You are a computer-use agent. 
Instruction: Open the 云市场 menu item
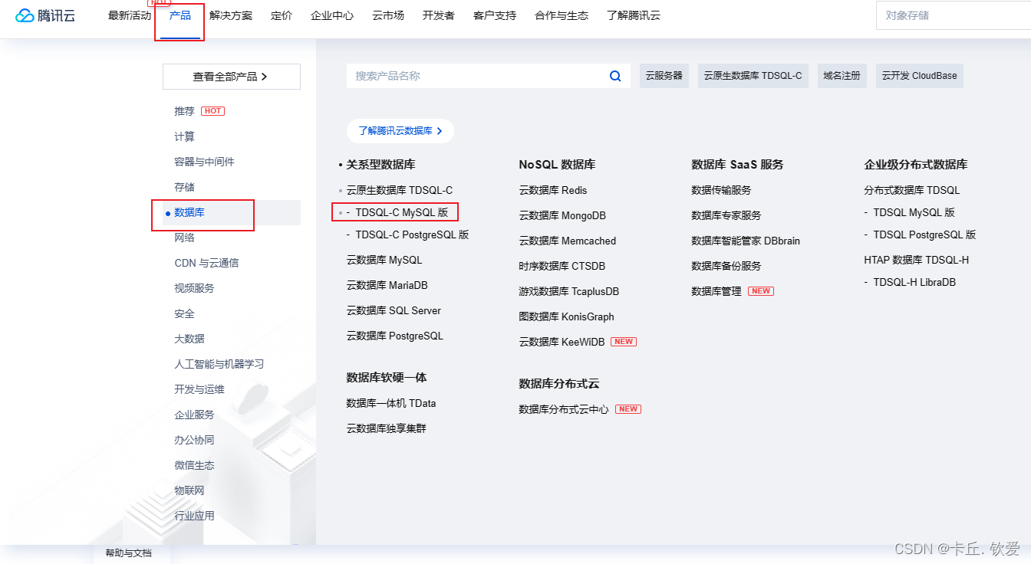coord(388,15)
